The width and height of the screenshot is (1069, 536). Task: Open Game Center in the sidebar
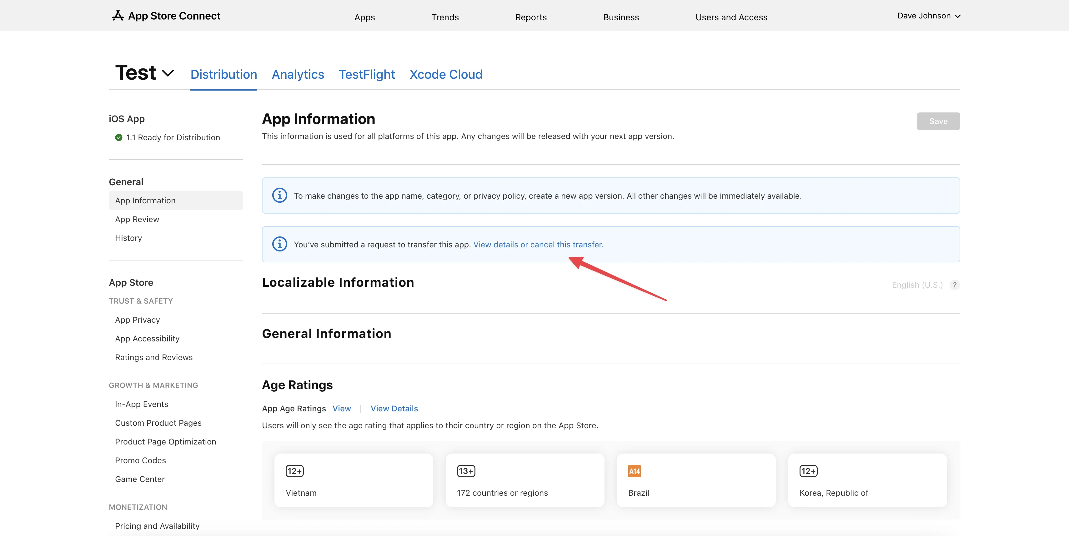(140, 479)
